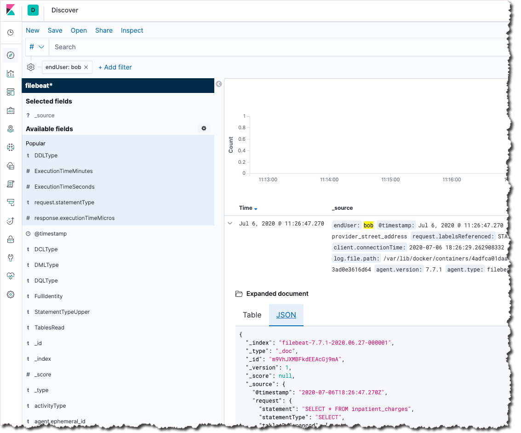Screen dimensions: 521x433
Task: Click the Recently viewed clock icon
Action: tap(11, 32)
